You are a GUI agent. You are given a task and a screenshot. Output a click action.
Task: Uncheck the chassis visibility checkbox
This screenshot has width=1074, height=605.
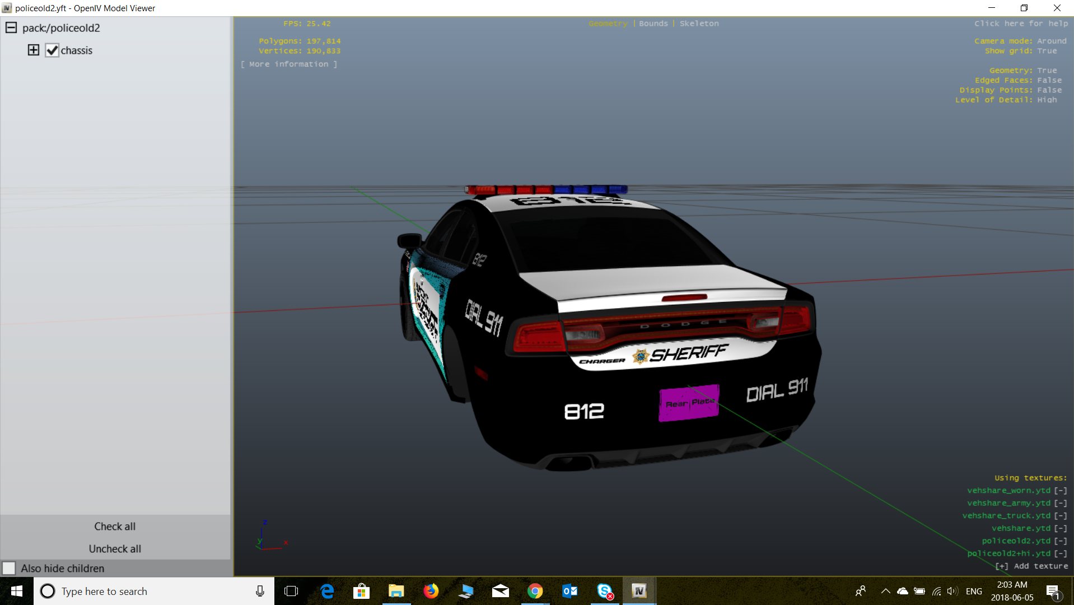tap(52, 50)
